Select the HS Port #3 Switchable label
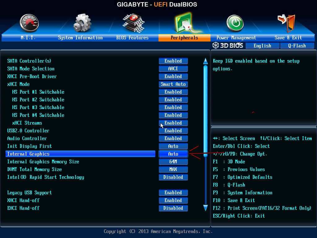317x238 pixels. 38,107
